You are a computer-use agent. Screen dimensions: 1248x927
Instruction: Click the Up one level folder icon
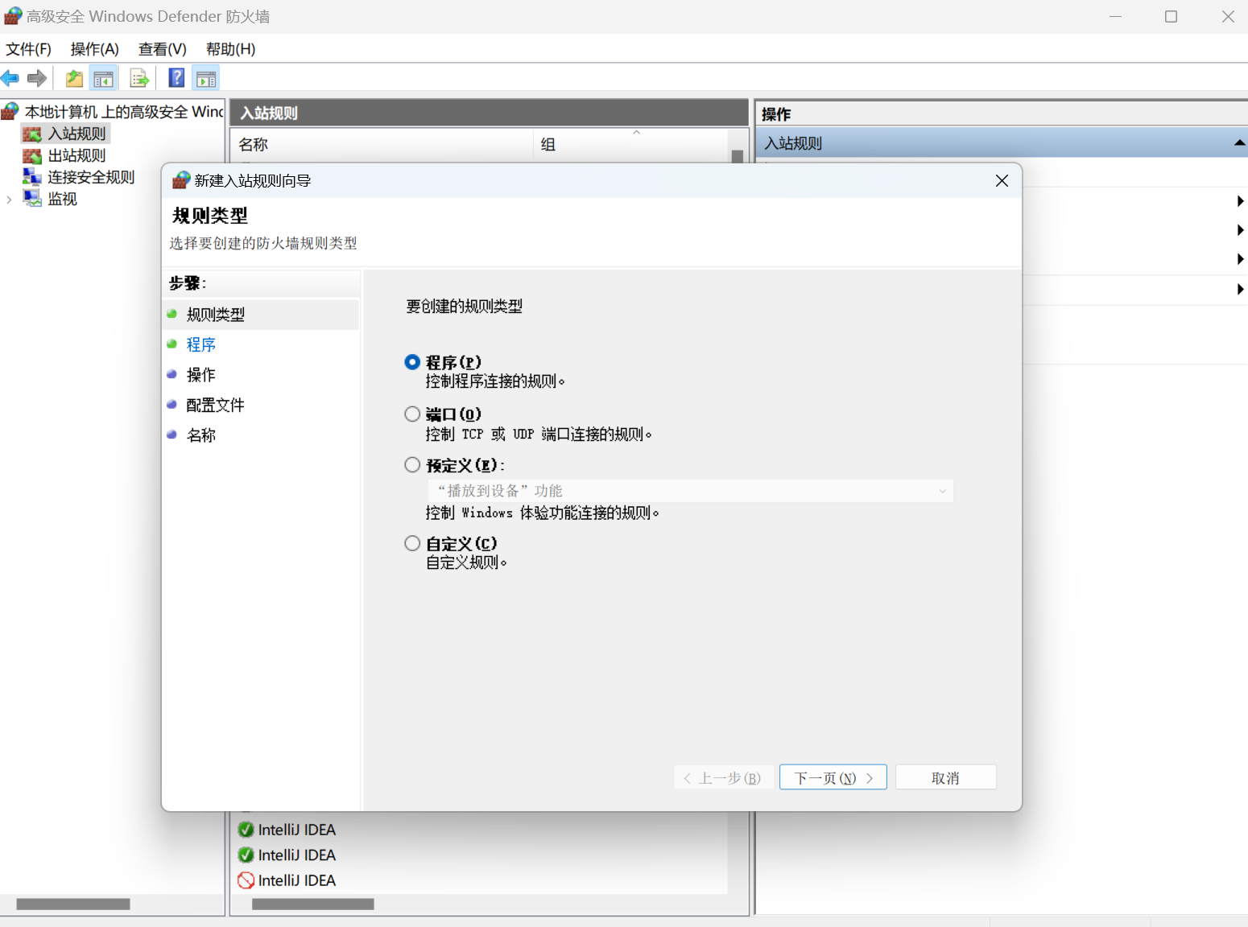(74, 78)
